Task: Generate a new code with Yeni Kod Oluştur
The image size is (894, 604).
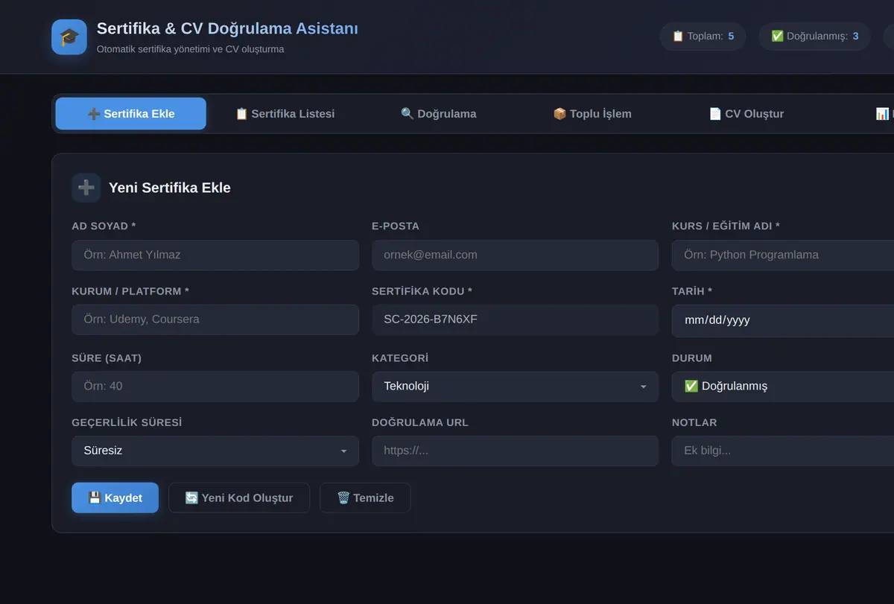Action: (x=239, y=498)
